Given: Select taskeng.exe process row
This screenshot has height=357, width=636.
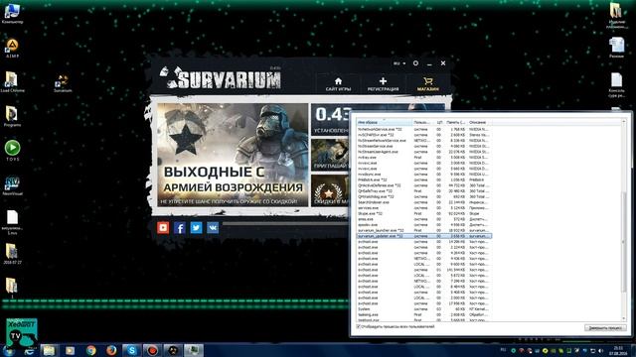Looking at the screenshot, I should [x=424, y=314].
